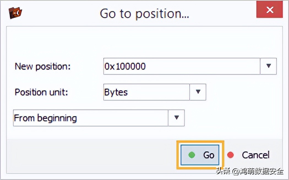The image size is (289, 180).
Task: Select the Bytes position unit box
Action: (x=146, y=92)
